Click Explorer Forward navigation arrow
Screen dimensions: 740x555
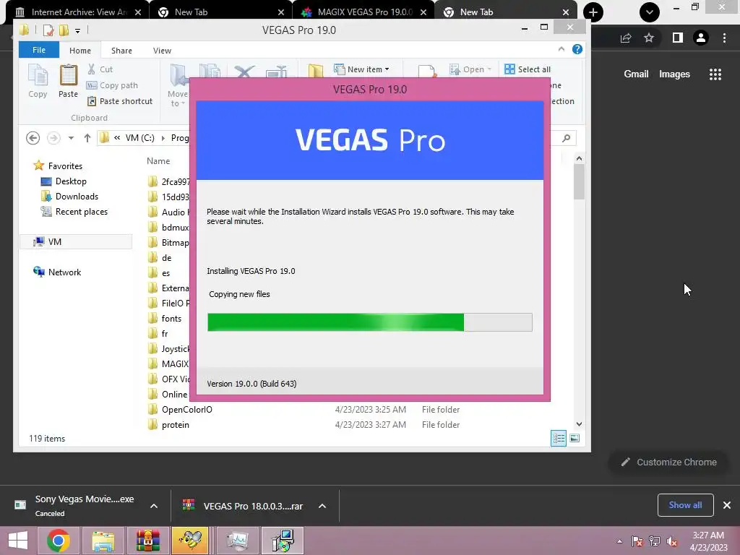[53, 138]
